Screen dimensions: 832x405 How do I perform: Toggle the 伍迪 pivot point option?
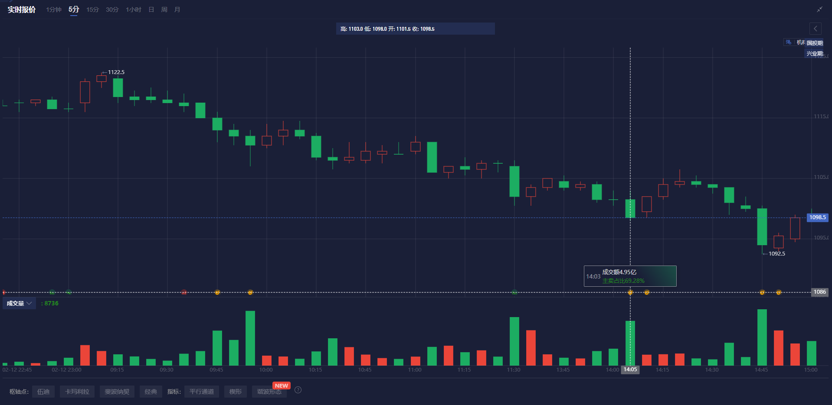pyautogui.click(x=43, y=392)
